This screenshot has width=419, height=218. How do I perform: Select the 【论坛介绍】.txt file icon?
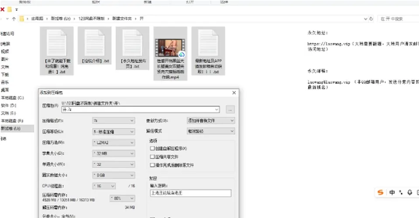[x=94, y=43]
